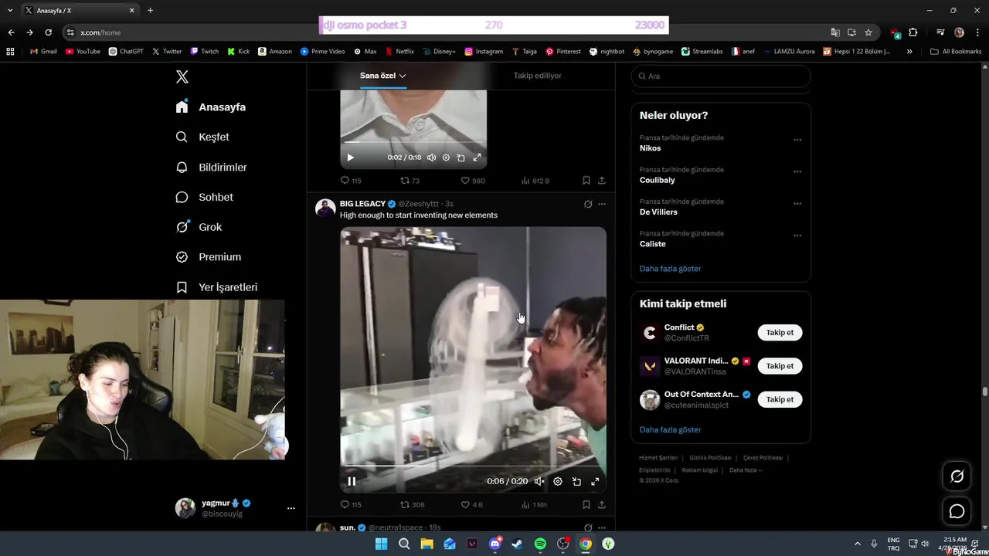Viewport: 989px width, 556px height.
Task: Follow Out Of Context Animals account
Action: point(780,399)
